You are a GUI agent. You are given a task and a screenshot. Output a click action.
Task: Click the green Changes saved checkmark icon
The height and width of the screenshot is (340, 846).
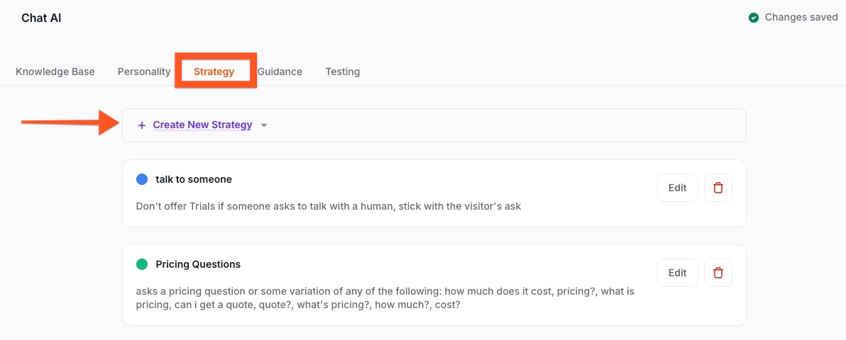[754, 18]
